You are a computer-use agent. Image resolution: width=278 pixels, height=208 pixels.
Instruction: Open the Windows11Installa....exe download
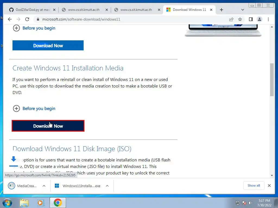pos(78,186)
